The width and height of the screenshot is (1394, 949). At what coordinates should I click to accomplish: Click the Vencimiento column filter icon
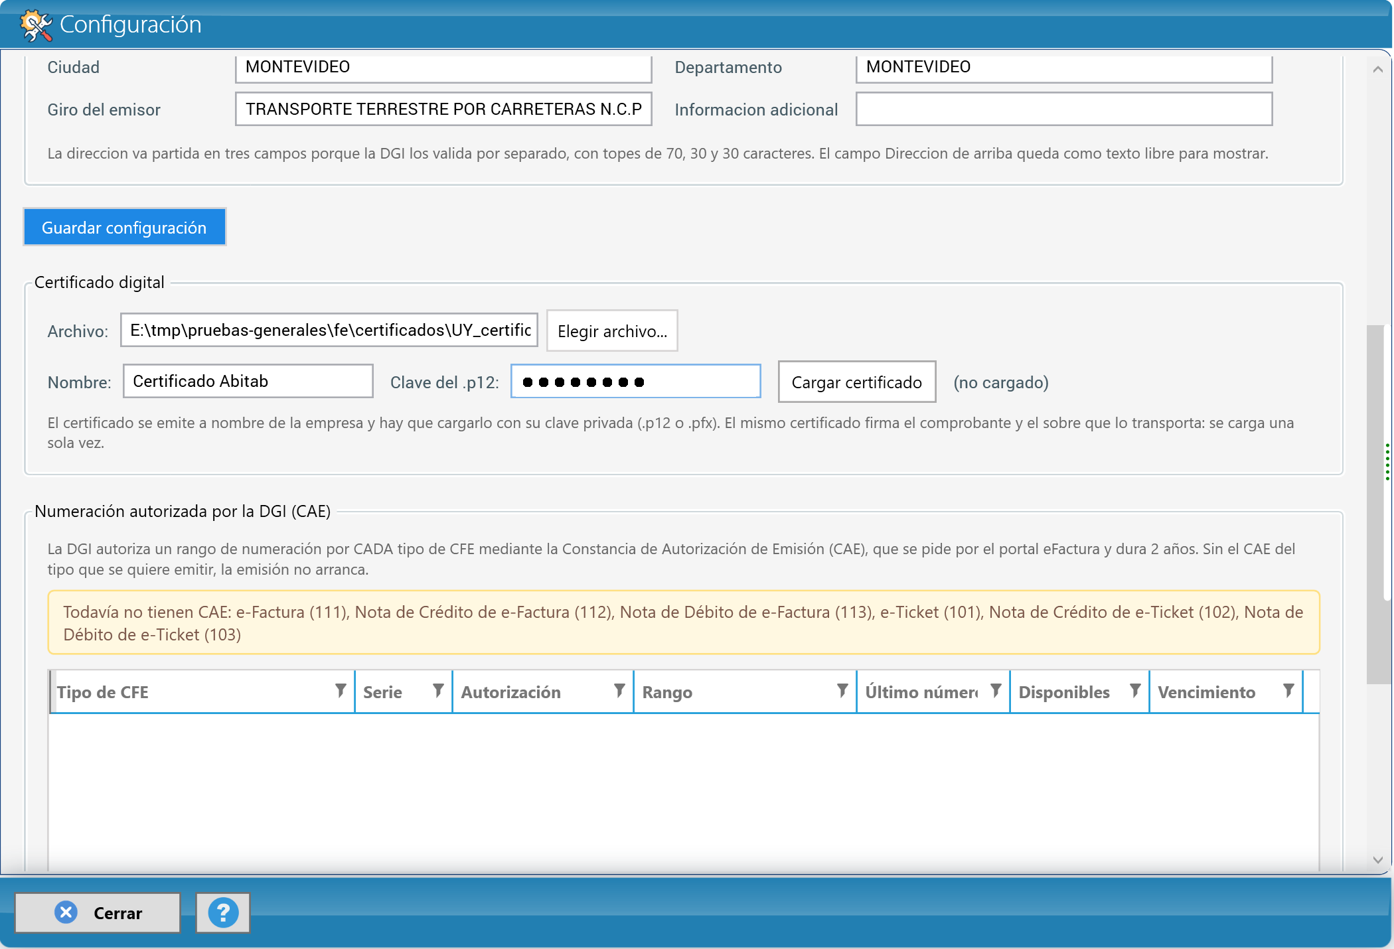click(1288, 691)
